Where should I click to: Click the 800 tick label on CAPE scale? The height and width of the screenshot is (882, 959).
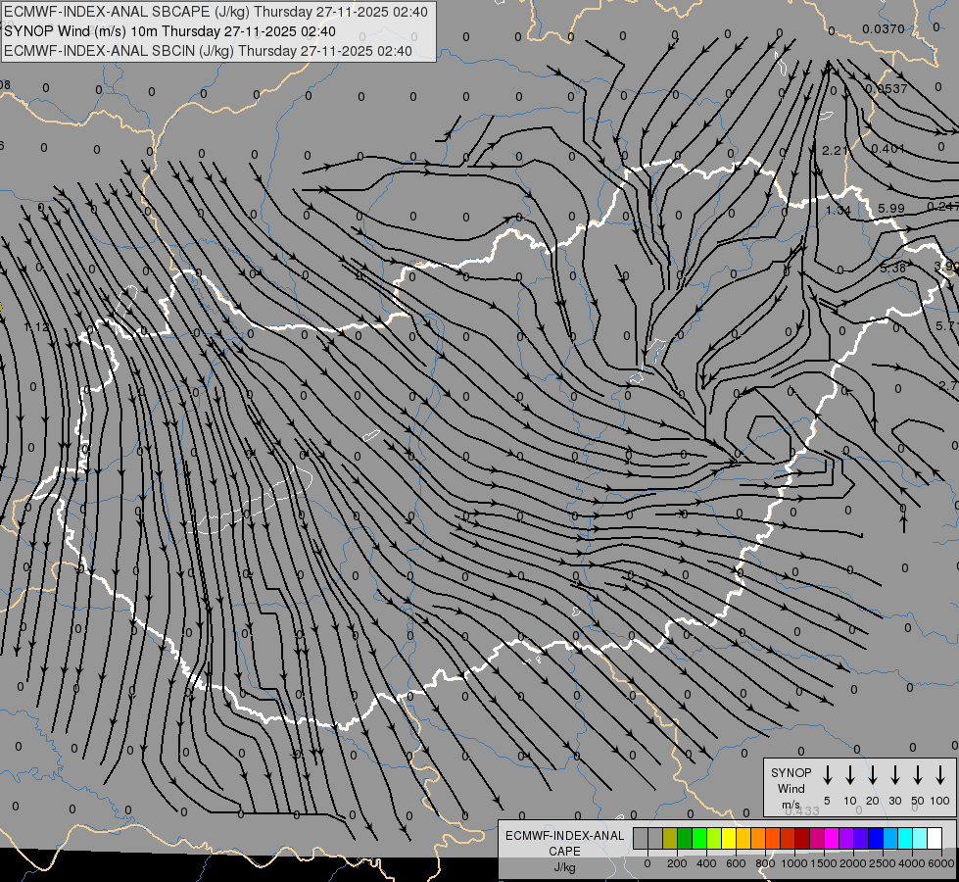765,863
